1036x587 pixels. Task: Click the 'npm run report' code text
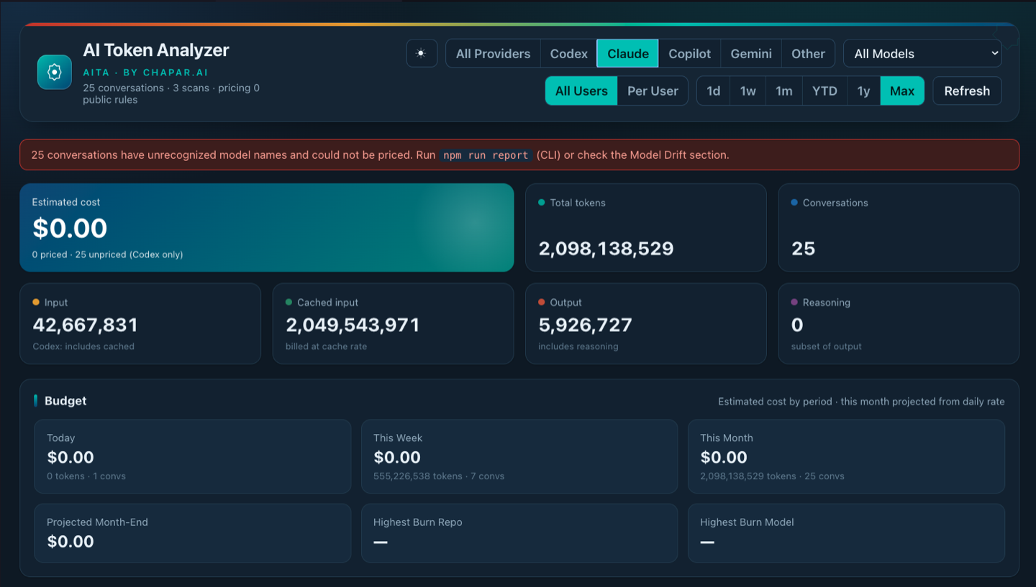click(x=486, y=155)
